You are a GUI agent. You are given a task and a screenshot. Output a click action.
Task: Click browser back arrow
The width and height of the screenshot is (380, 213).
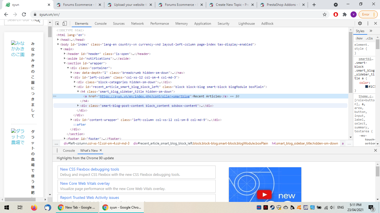click(6, 14)
